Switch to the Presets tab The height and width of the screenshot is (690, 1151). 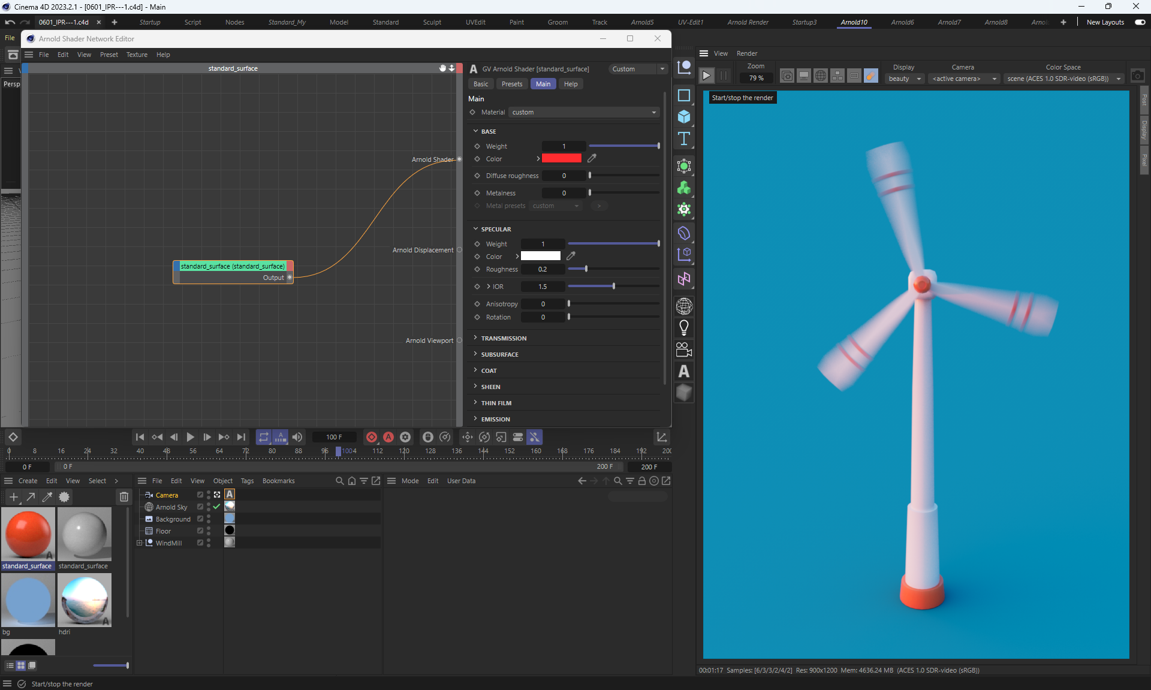511,84
